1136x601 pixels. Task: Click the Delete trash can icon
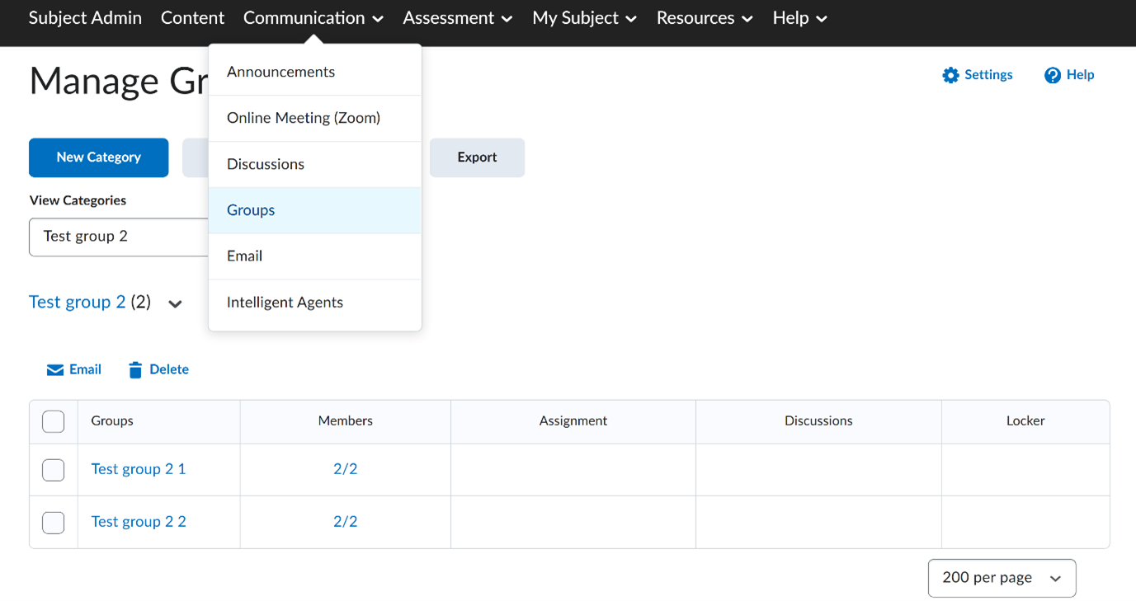135,370
